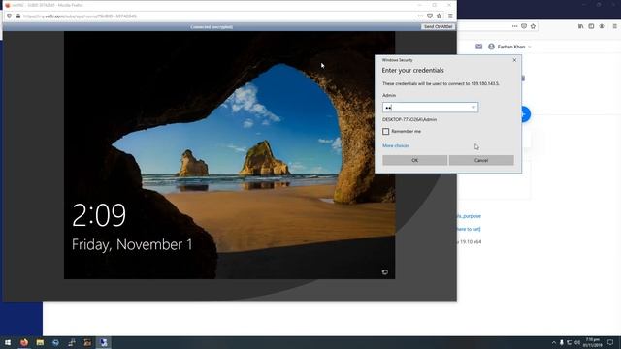The width and height of the screenshot is (621, 349).
Task: Click the blue plus round button
Action: (526, 114)
